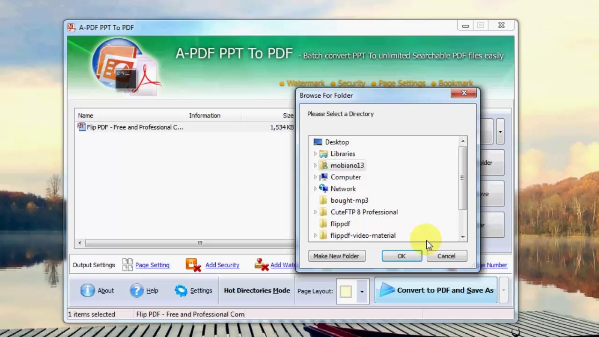Click '1 items selected' status text
599x337 pixels.
click(x=92, y=314)
